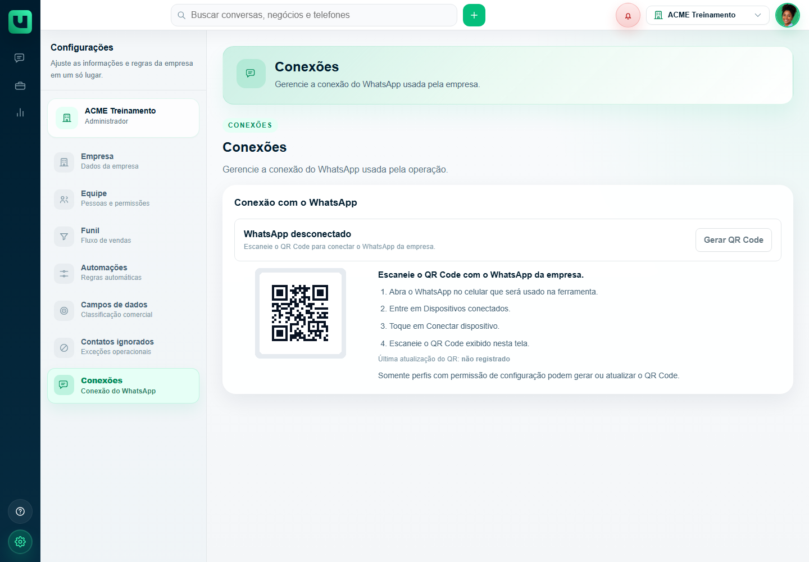Open the user profile avatar
809x562 pixels.
click(788, 15)
